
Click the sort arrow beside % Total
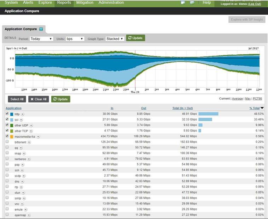[262, 108]
